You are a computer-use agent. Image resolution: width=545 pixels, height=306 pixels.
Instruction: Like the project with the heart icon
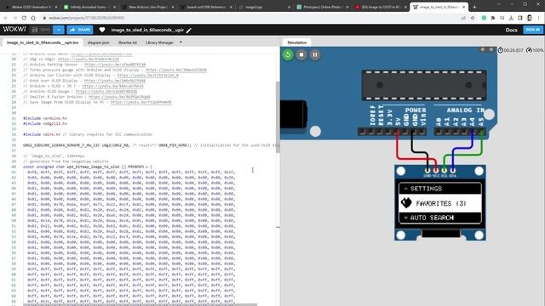point(102,30)
